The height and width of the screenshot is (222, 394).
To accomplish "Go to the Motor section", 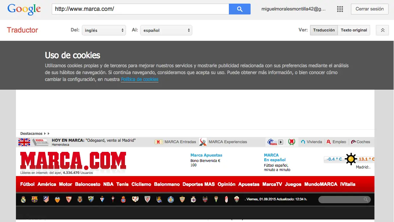I will click(66, 184).
